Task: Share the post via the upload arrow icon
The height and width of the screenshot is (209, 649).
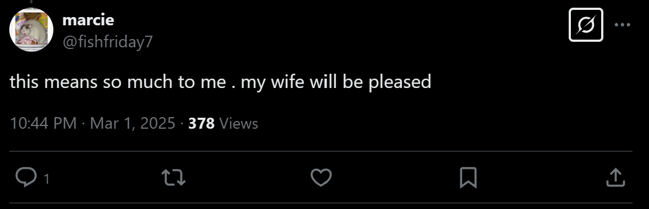Action: (x=615, y=178)
